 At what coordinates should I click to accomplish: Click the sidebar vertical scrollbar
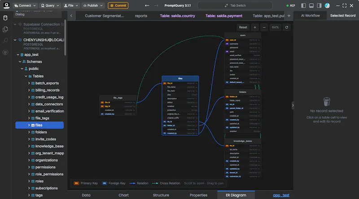click(65, 38)
